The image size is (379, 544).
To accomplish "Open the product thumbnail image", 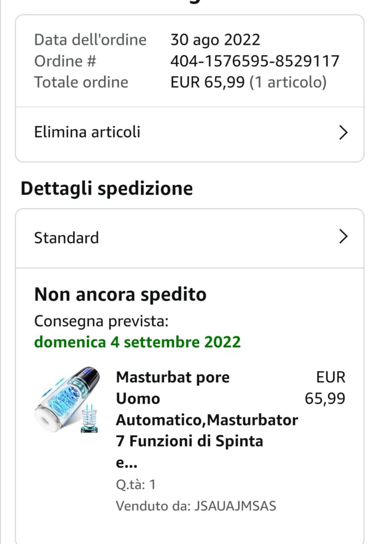I will click(68, 399).
